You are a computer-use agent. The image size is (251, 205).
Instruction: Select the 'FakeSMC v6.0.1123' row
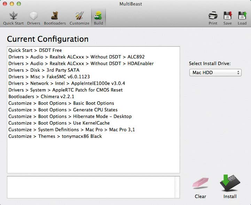93,77
